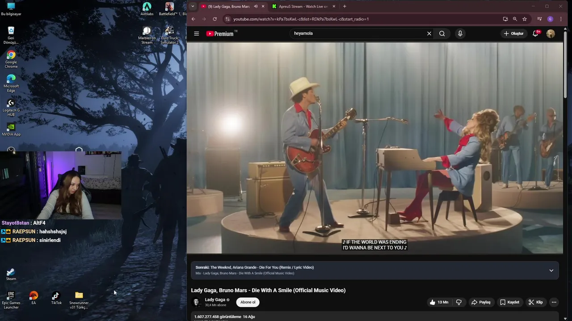This screenshot has width=572, height=321.
Task: Open Lady Gaga channel avatar
Action: [196, 302]
